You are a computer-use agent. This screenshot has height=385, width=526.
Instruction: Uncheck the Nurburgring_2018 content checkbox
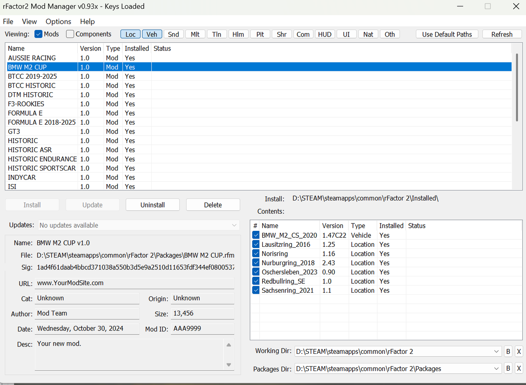pyautogui.click(x=256, y=263)
